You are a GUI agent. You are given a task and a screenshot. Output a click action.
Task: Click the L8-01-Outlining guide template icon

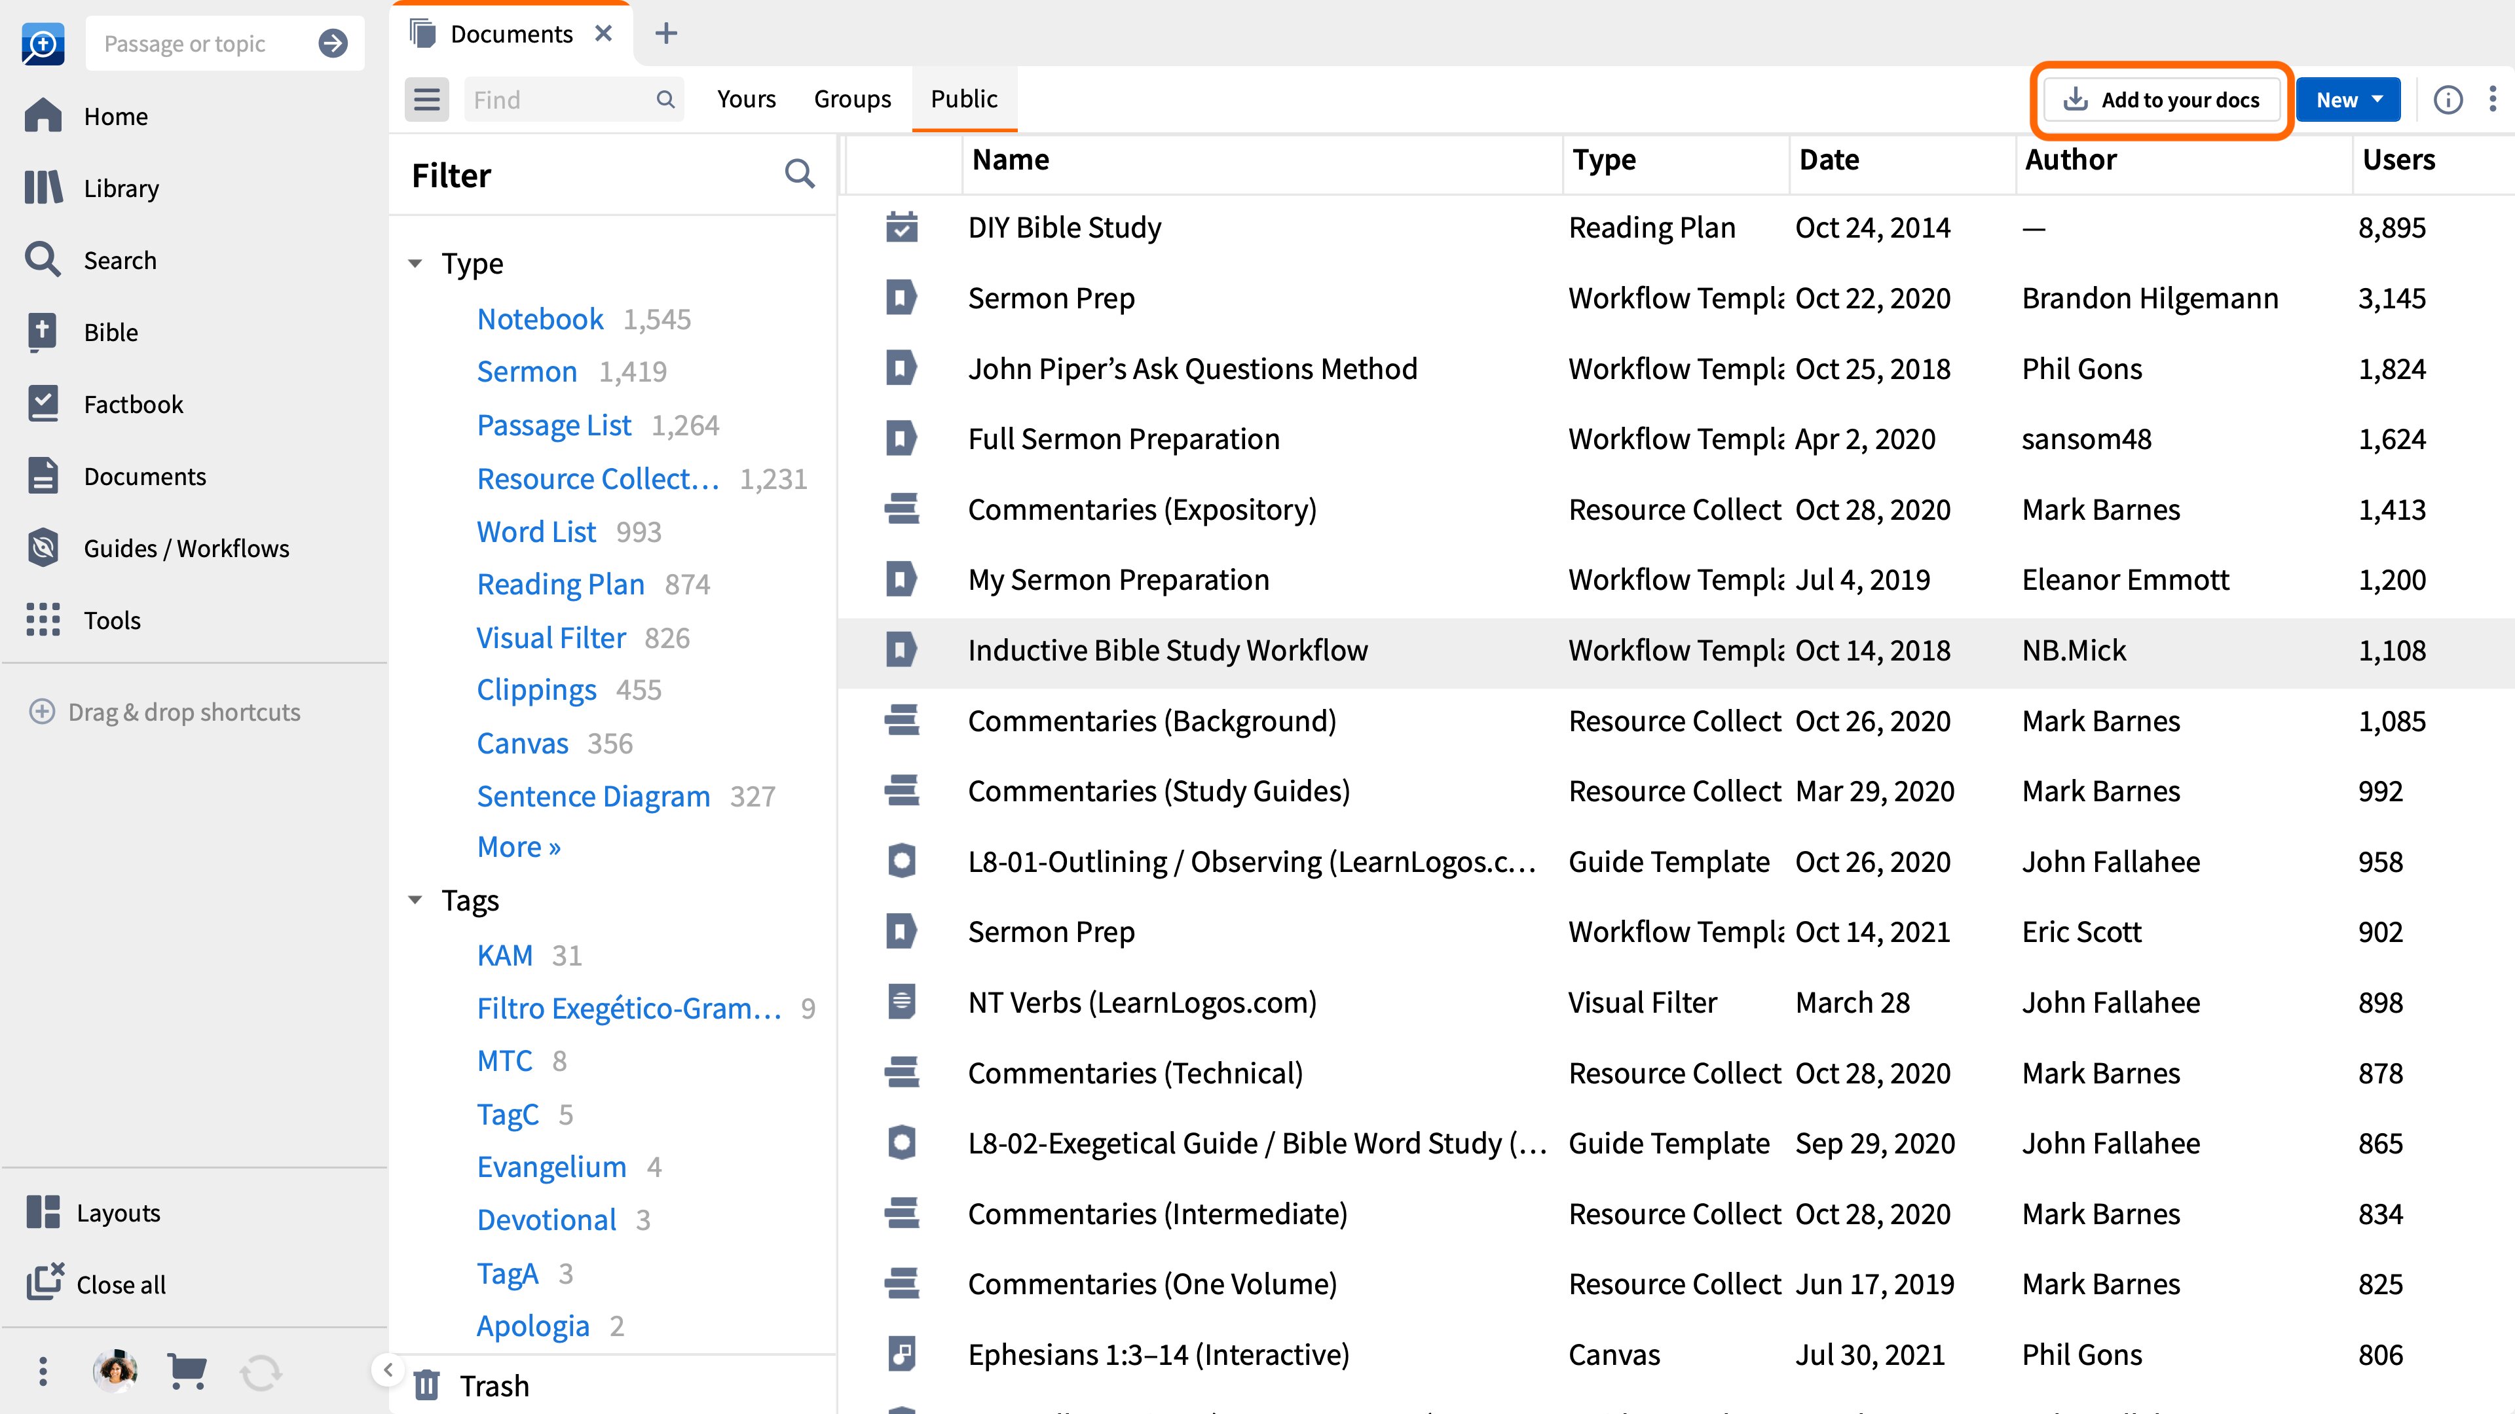pyautogui.click(x=901, y=861)
